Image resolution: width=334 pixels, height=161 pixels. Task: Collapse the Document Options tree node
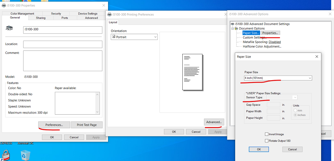(232, 28)
